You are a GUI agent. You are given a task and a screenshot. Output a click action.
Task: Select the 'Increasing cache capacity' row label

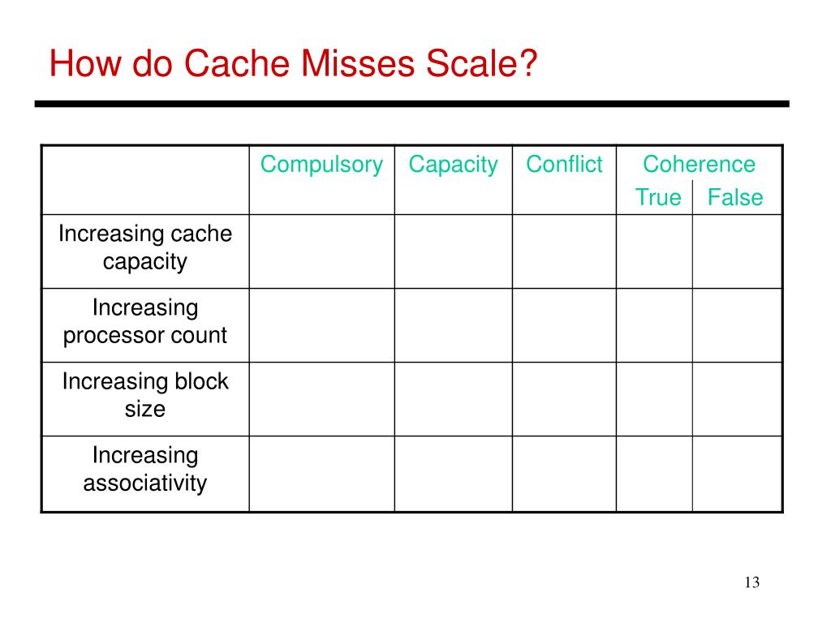(145, 247)
